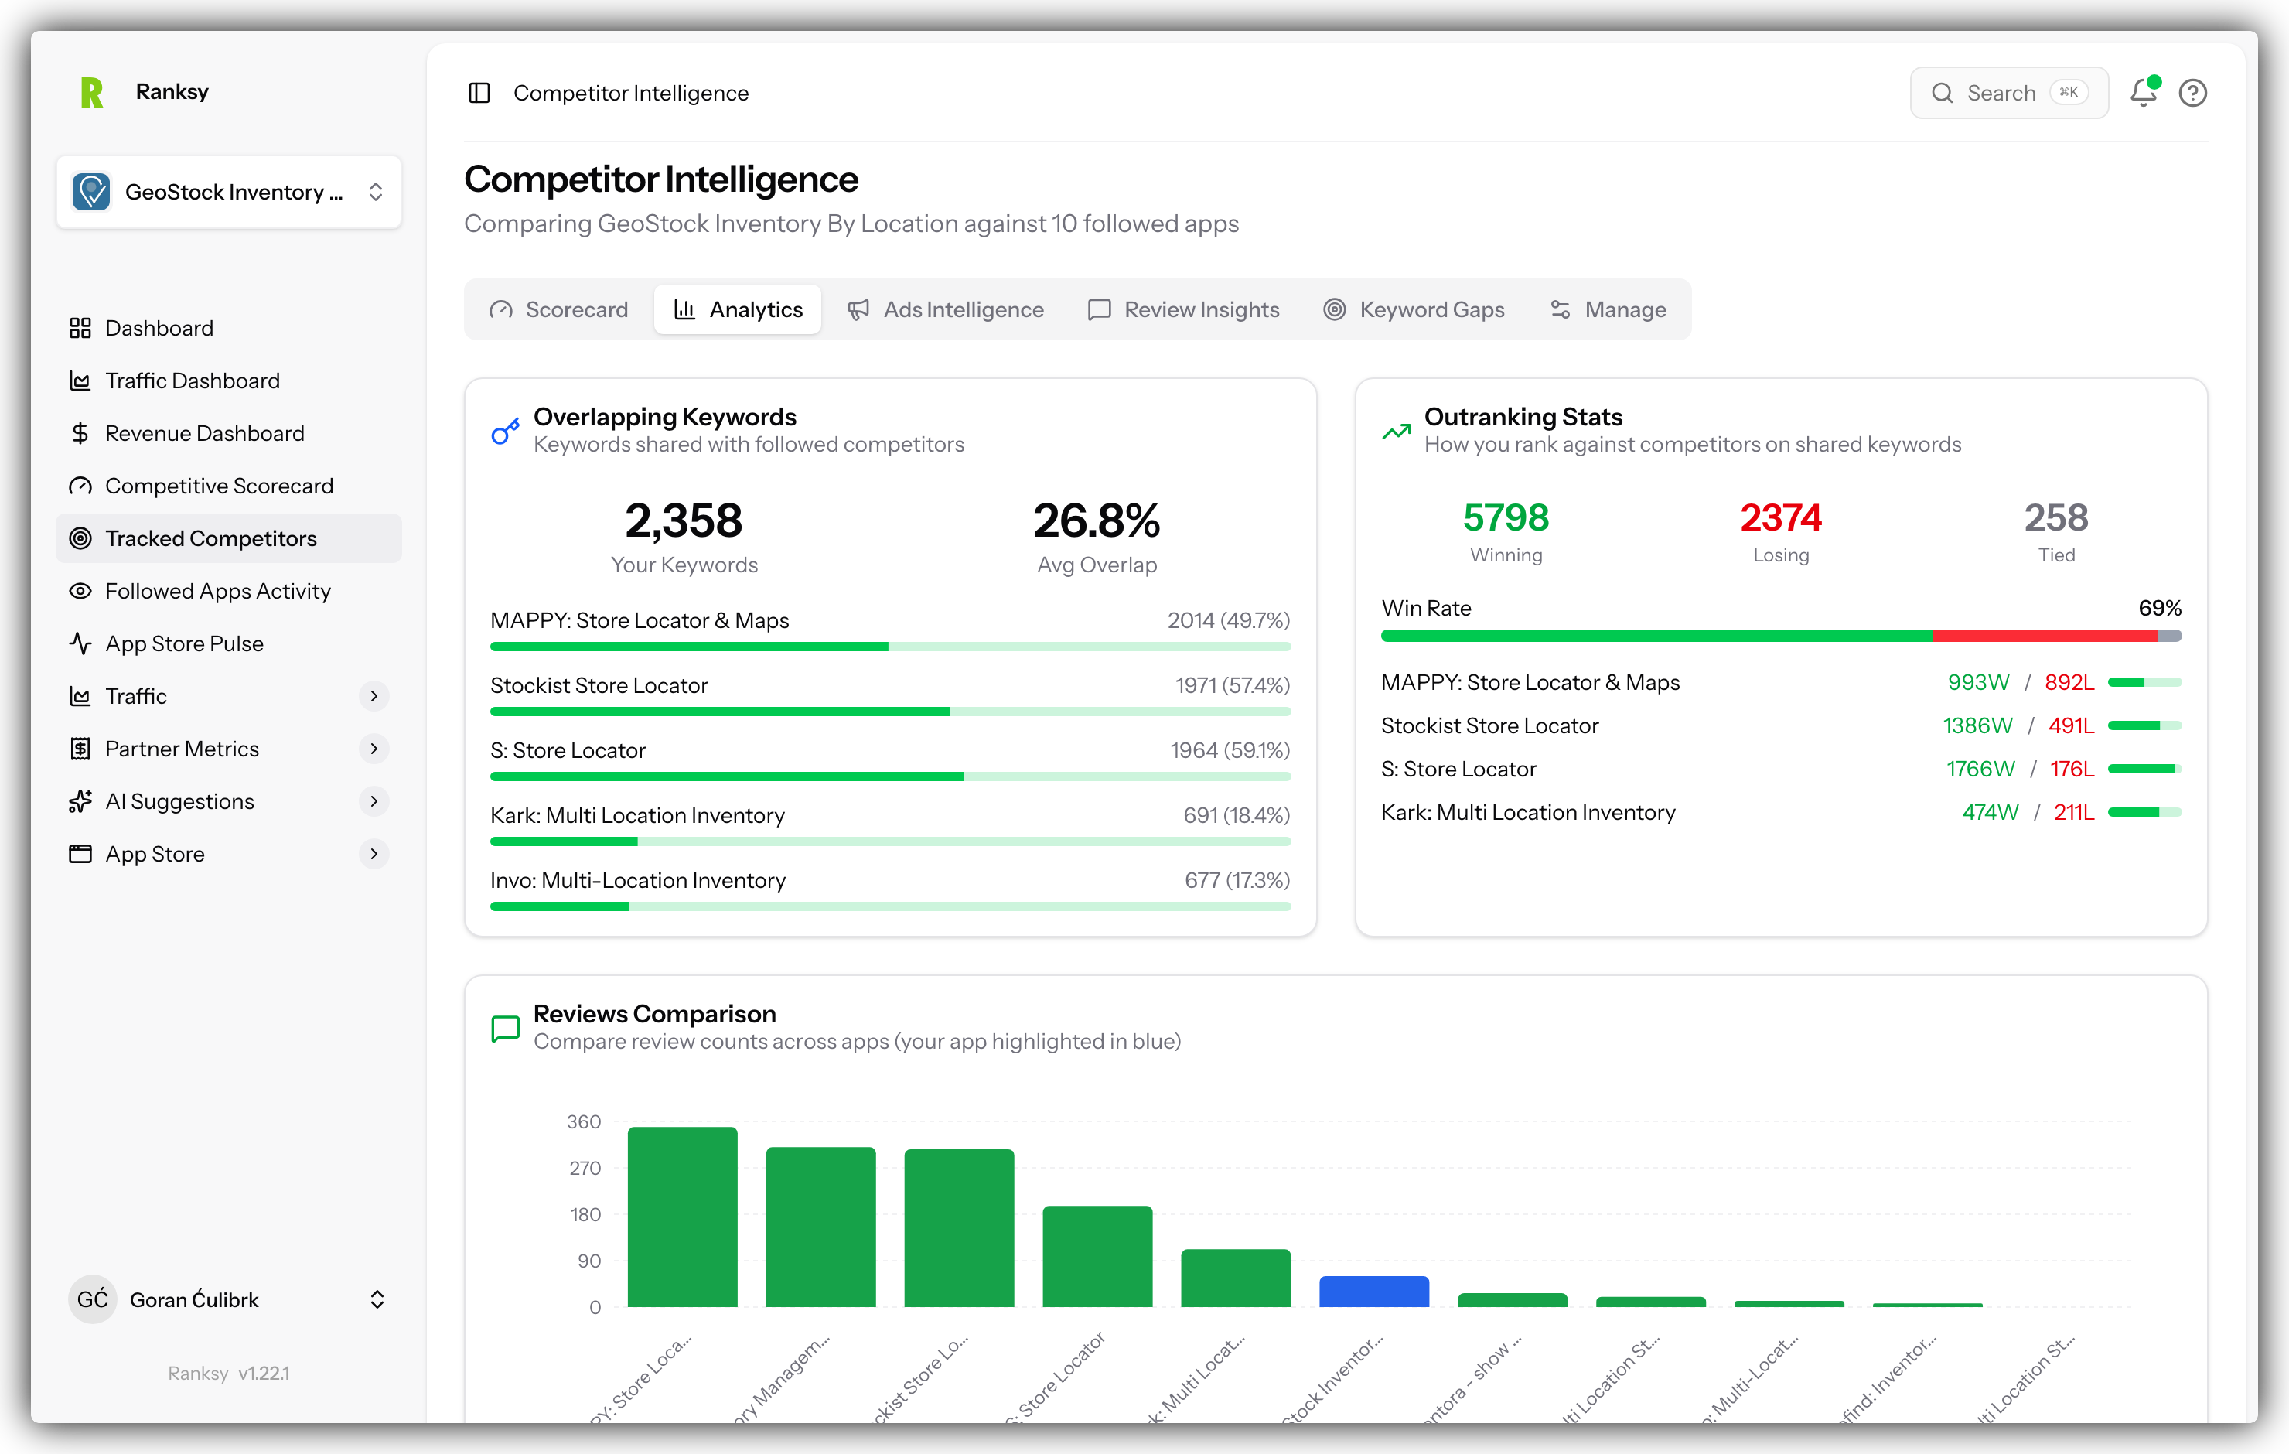Screen dimensions: 2289x1454
Task: Click the Competitive Scorecard gauge icon
Action: [80, 486]
